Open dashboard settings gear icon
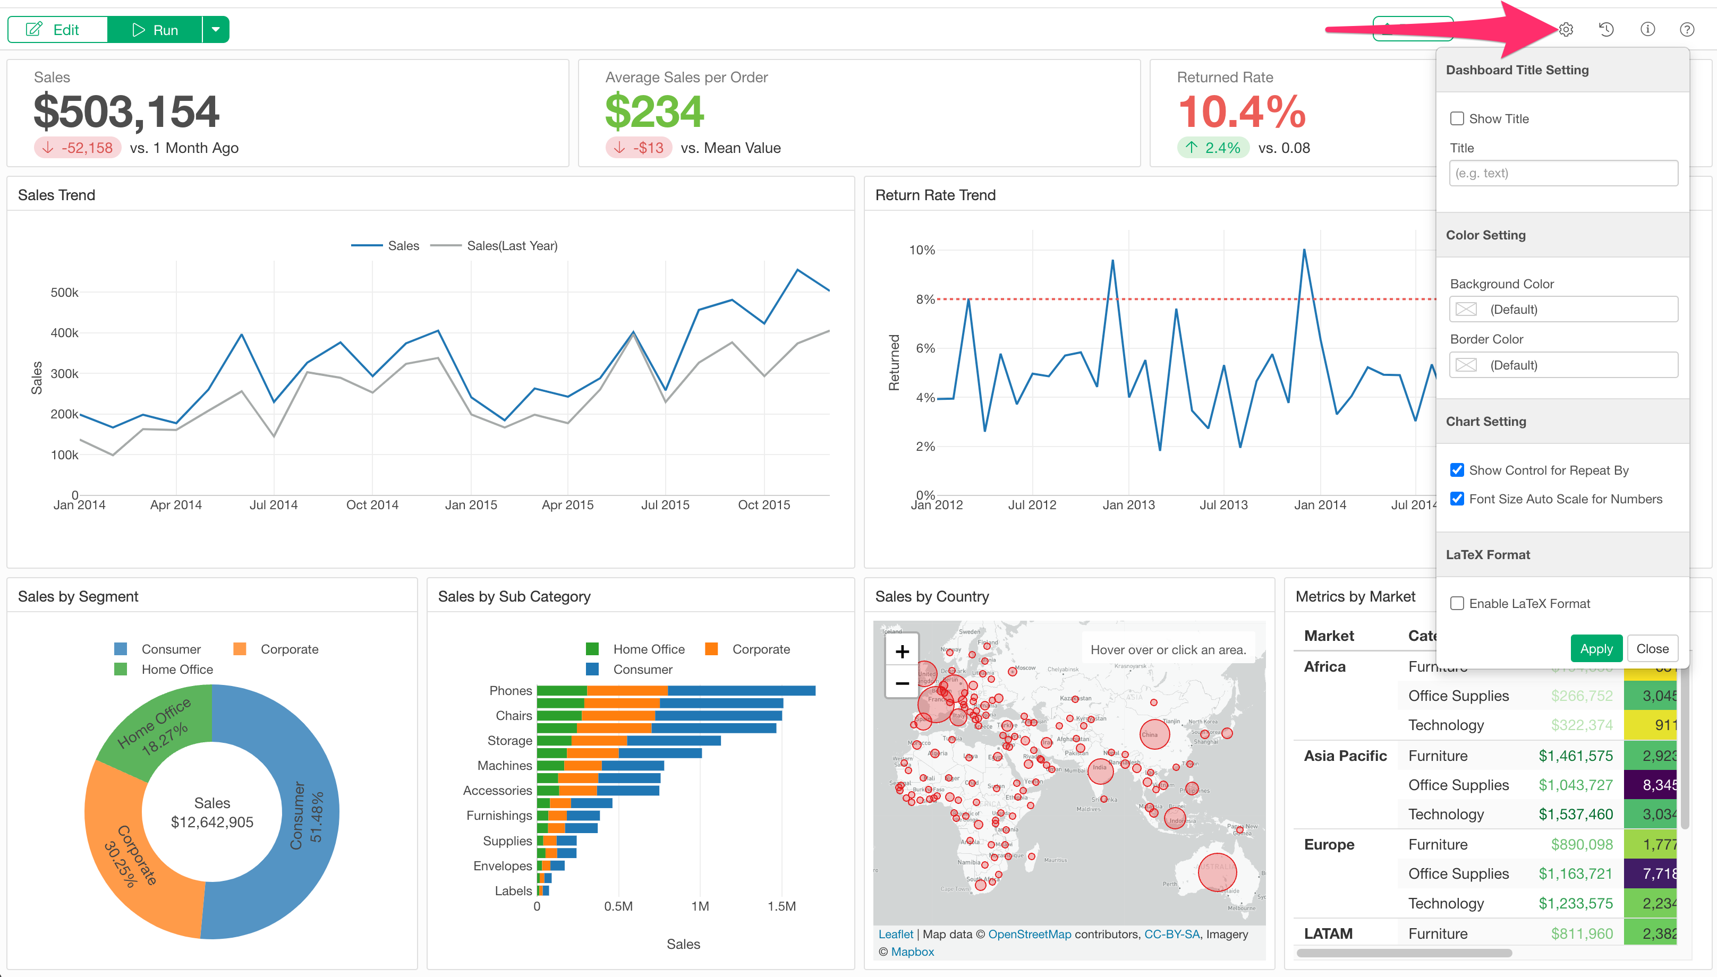Screen dimensions: 1717x977 tap(1565, 30)
